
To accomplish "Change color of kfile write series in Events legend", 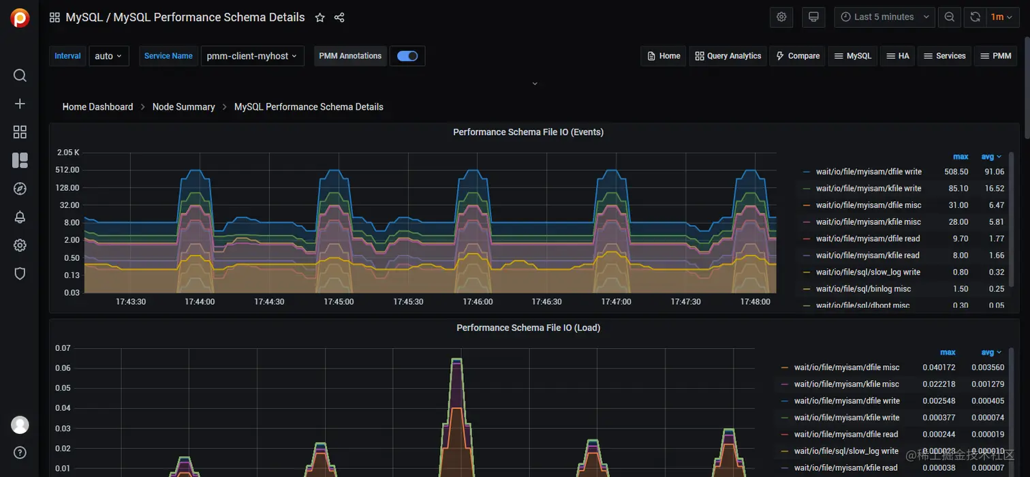I will point(807,189).
